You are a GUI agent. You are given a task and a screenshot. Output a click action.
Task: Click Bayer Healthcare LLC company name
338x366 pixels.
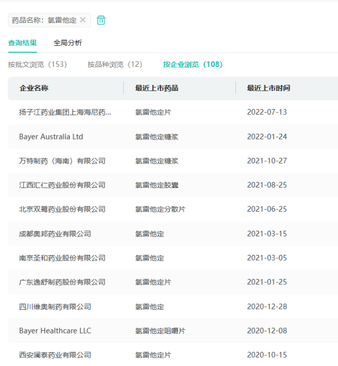pos(55,331)
